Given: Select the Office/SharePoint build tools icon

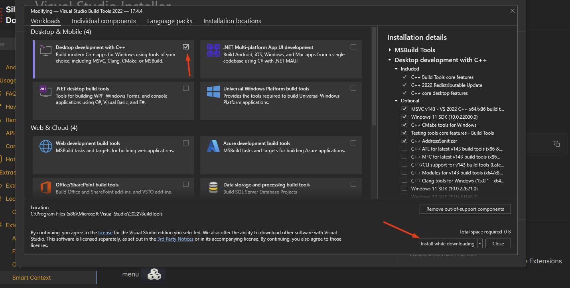Looking at the screenshot, I should coord(45,187).
